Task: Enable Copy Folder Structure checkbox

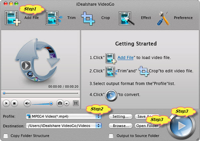Action: click(6, 136)
